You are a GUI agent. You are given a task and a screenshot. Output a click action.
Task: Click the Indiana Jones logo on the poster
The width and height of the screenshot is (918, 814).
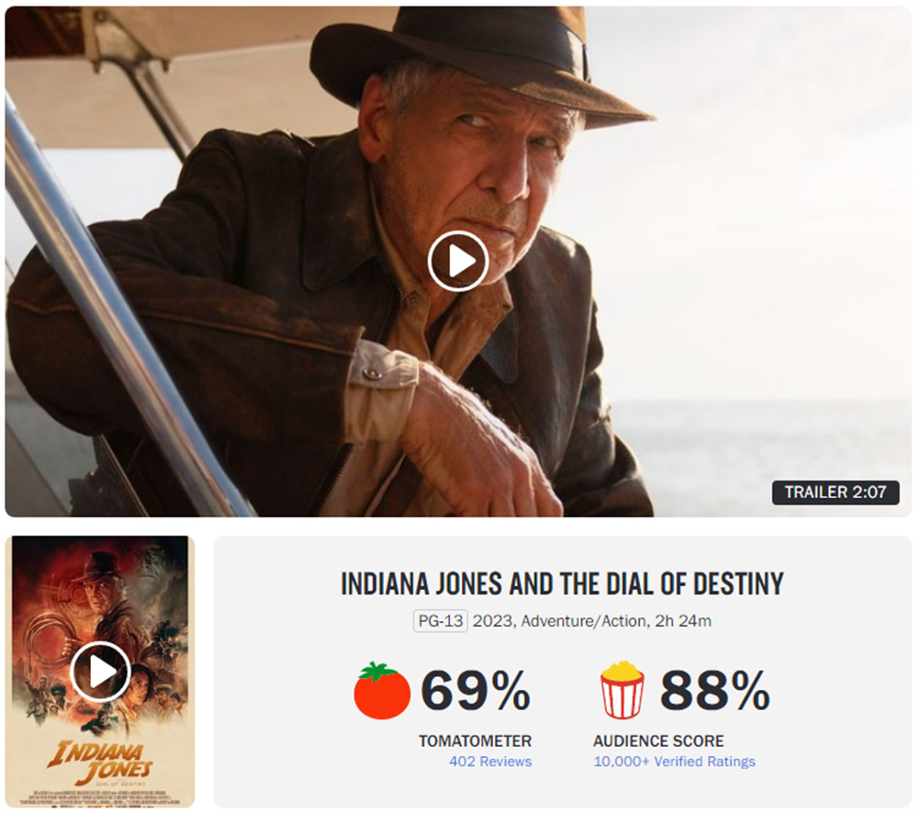click(x=100, y=763)
